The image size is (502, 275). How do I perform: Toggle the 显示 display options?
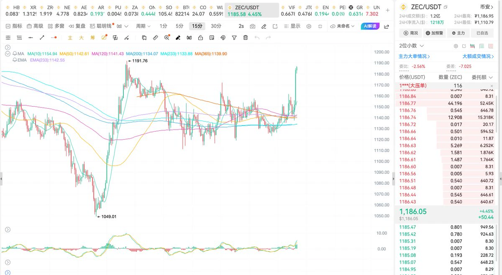pos(292,26)
